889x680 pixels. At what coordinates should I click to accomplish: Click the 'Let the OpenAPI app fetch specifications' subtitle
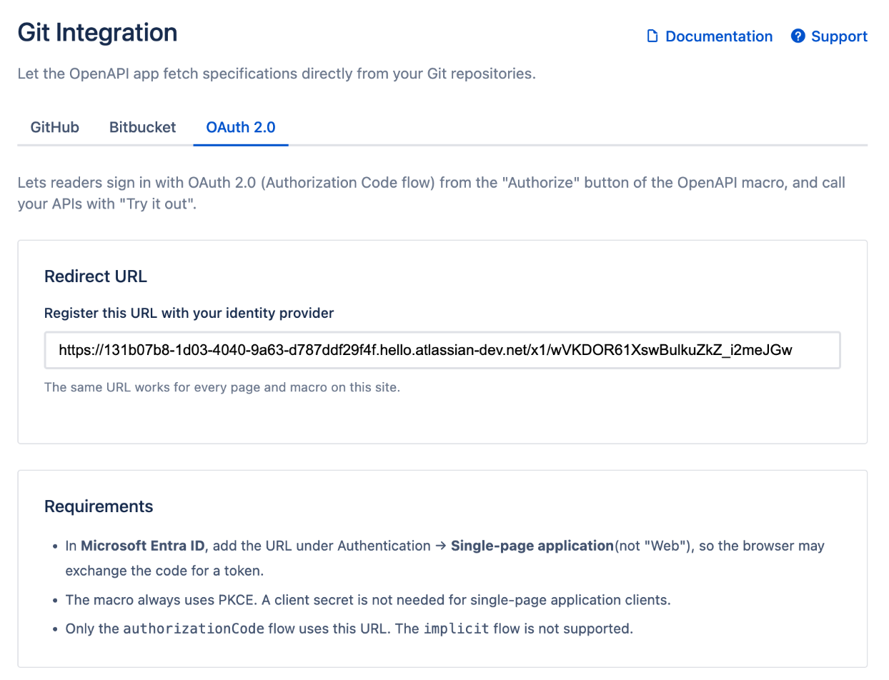(277, 74)
